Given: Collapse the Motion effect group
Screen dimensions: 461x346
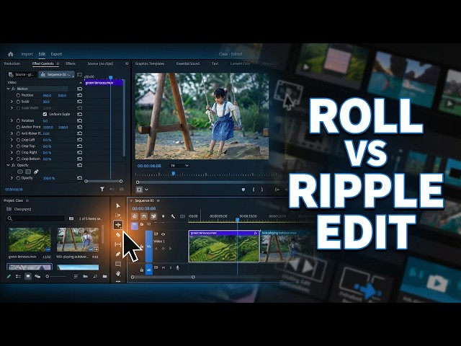Looking at the screenshot, I should click(8, 89).
